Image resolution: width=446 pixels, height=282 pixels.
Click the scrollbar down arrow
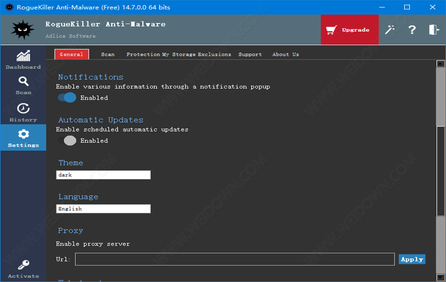[x=440, y=277]
